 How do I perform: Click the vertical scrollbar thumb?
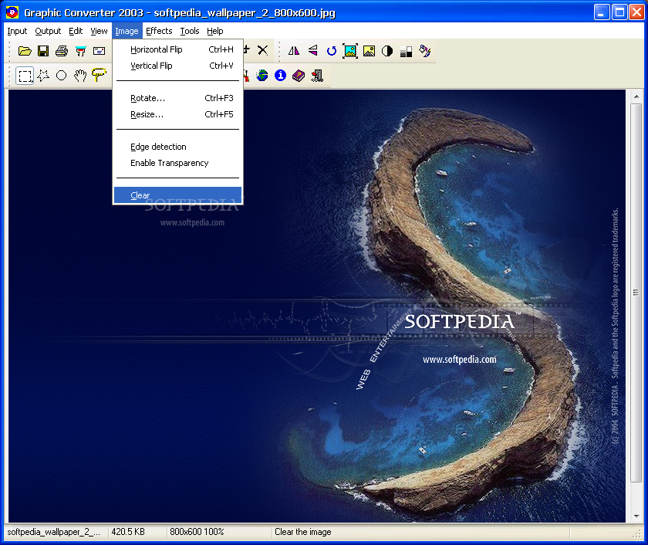tap(636, 293)
